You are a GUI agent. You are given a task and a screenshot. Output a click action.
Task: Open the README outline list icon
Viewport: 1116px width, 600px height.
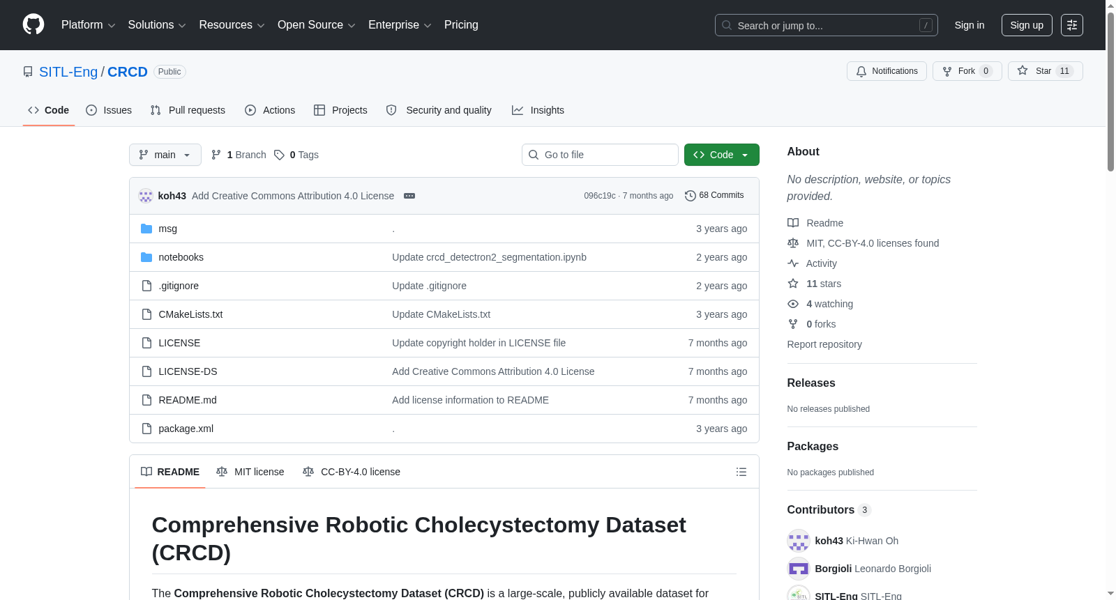(741, 472)
